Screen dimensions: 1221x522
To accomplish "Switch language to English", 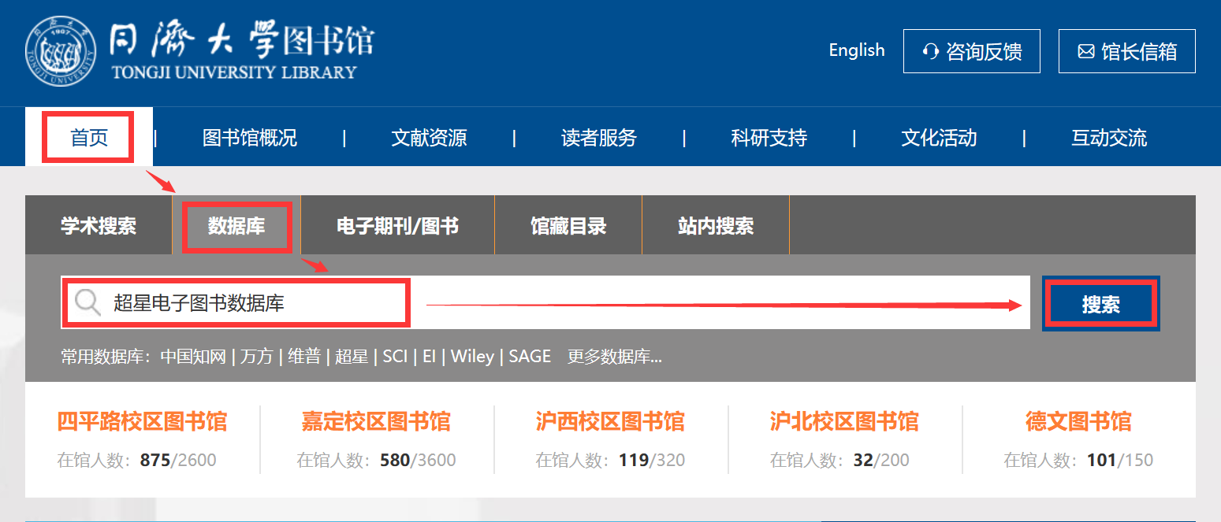I will [857, 50].
